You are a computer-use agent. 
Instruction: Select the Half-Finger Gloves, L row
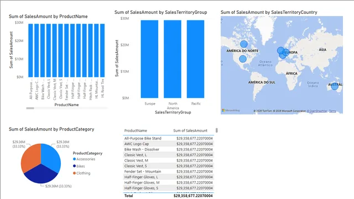(x=168, y=177)
